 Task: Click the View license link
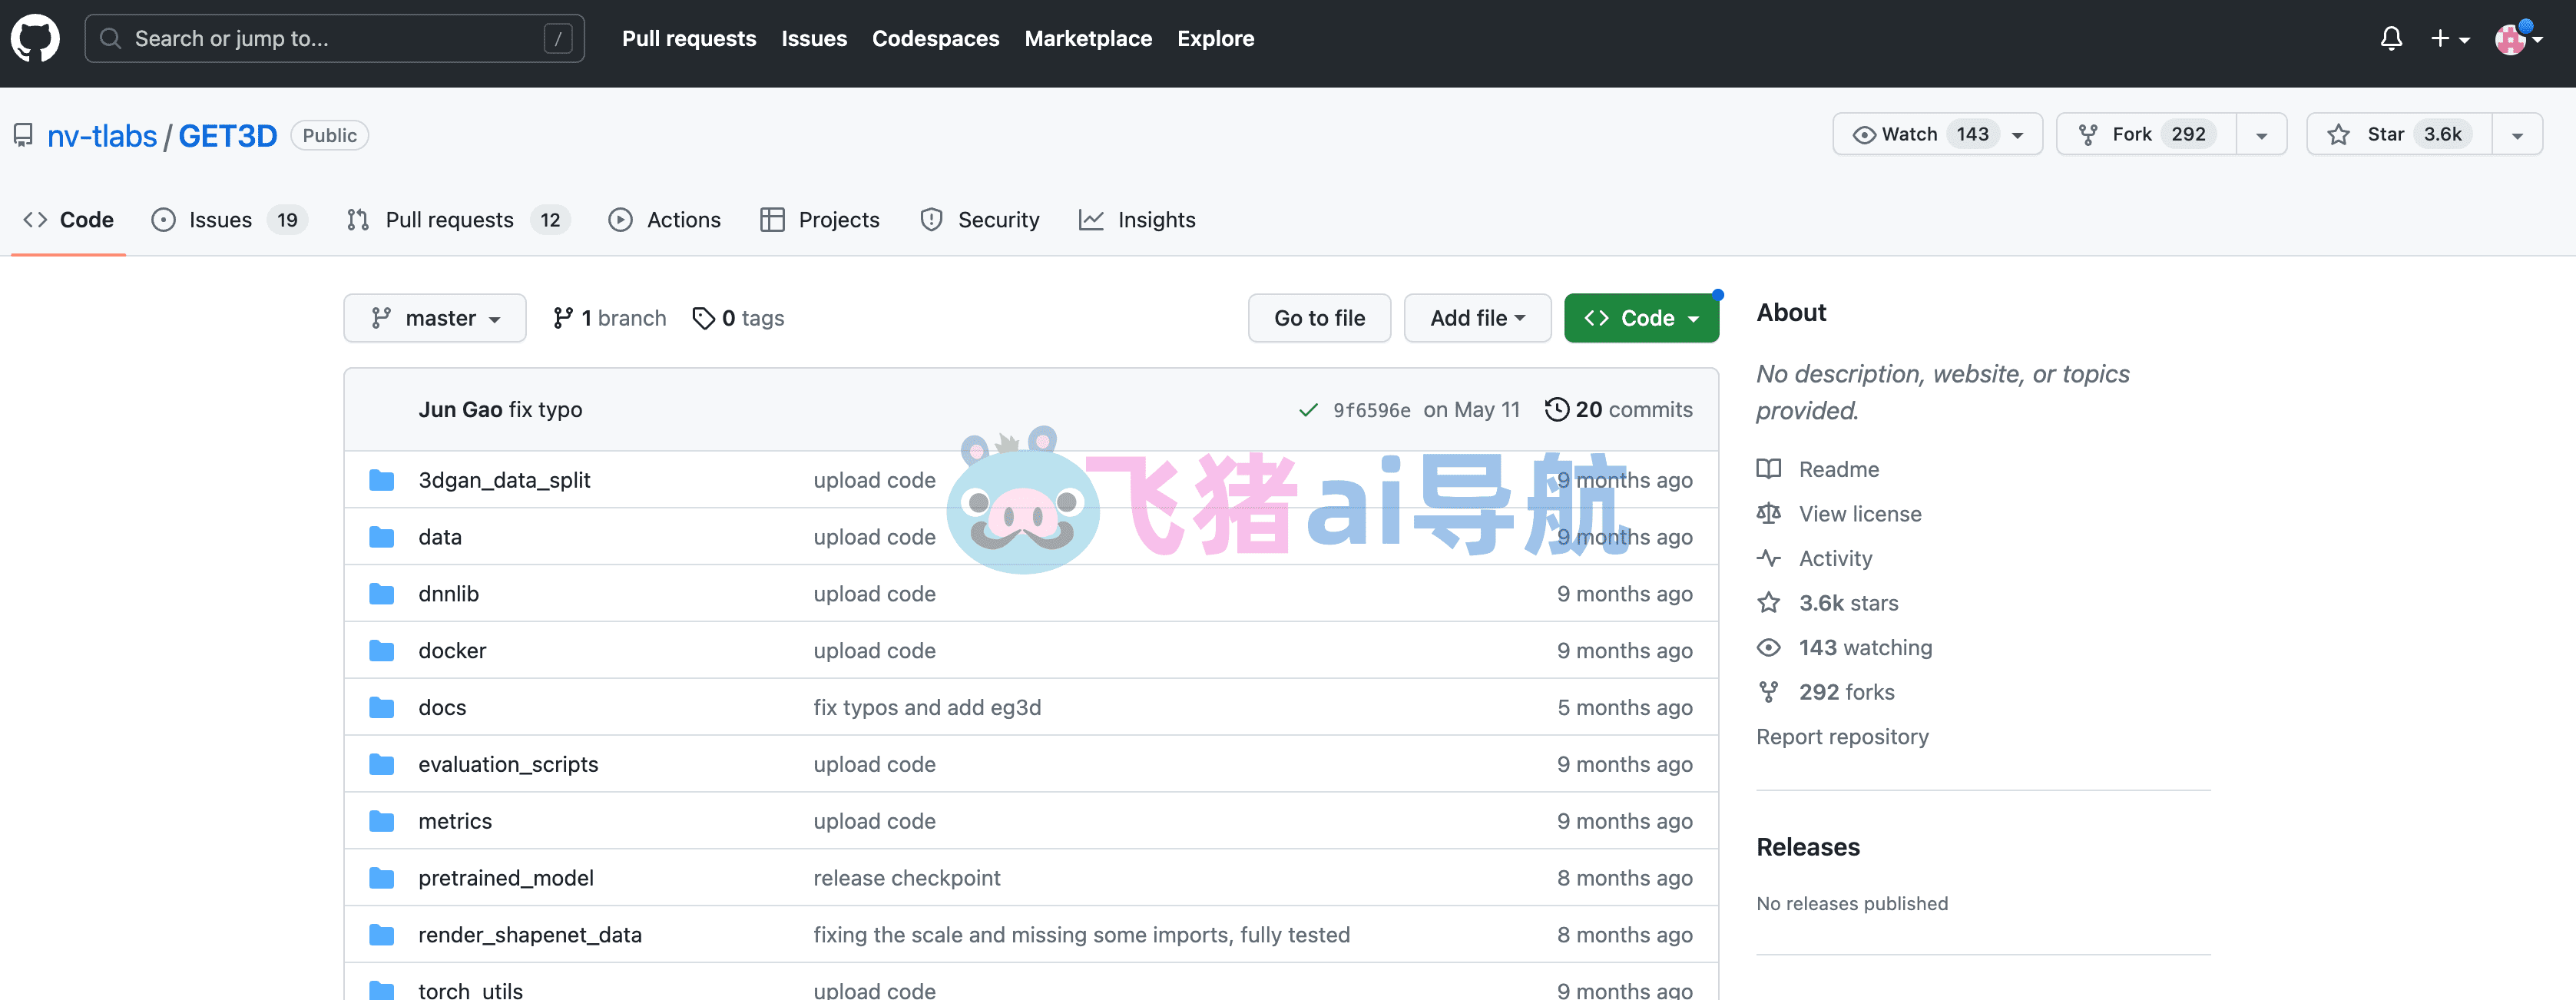1860,514
